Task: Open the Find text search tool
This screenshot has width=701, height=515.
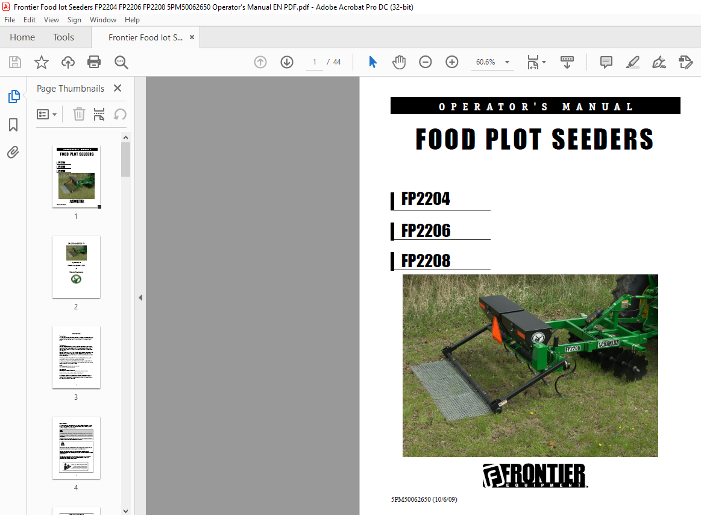Action: (121, 62)
